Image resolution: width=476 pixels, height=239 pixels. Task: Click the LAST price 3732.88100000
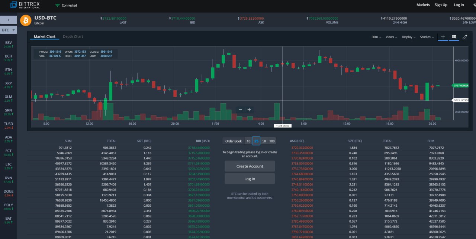[x=113, y=18]
